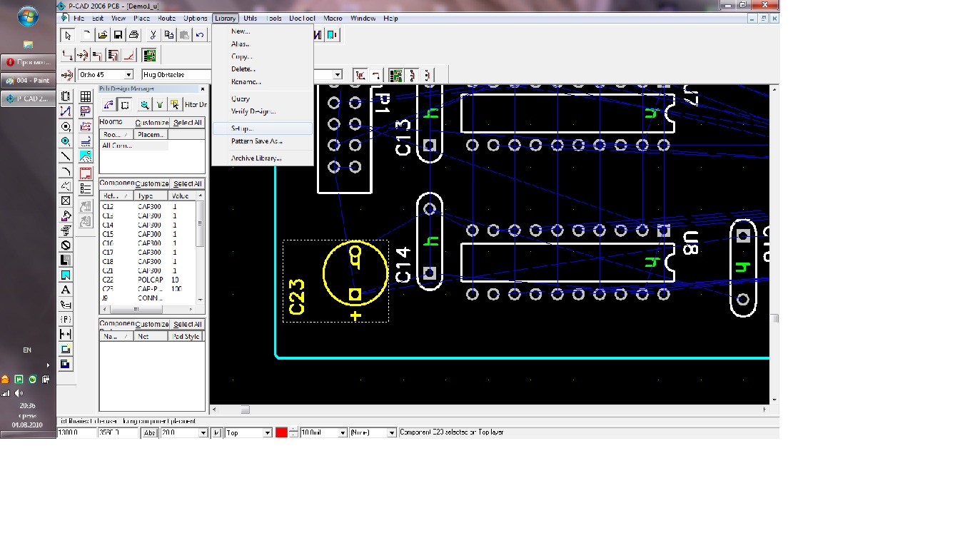Click Select All in the Rooms panel
Viewport: 975px width, 548px height.
[188, 123]
